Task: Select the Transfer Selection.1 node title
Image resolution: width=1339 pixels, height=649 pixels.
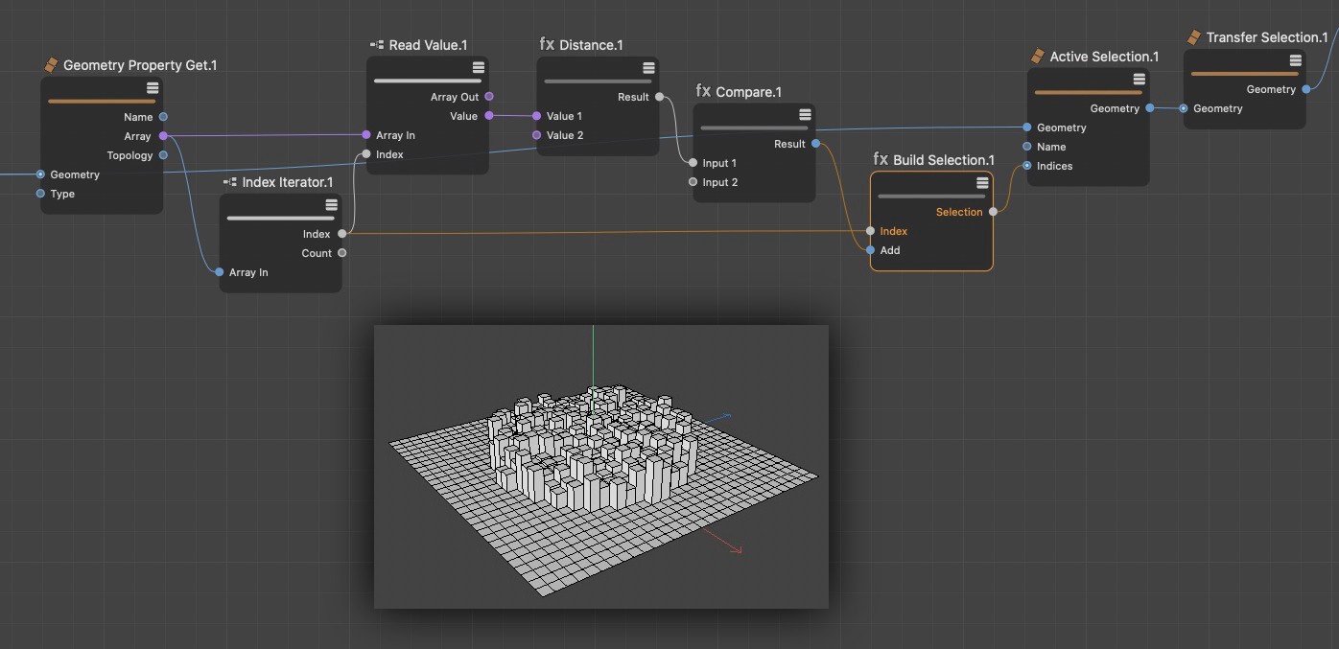Action: click(1267, 37)
